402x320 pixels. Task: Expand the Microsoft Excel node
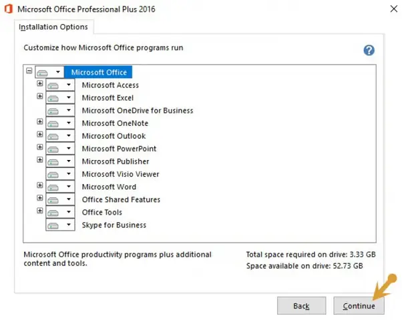coord(40,96)
